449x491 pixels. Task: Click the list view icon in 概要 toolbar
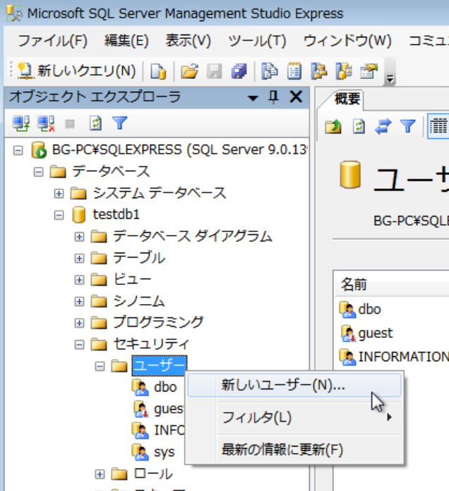tap(438, 126)
